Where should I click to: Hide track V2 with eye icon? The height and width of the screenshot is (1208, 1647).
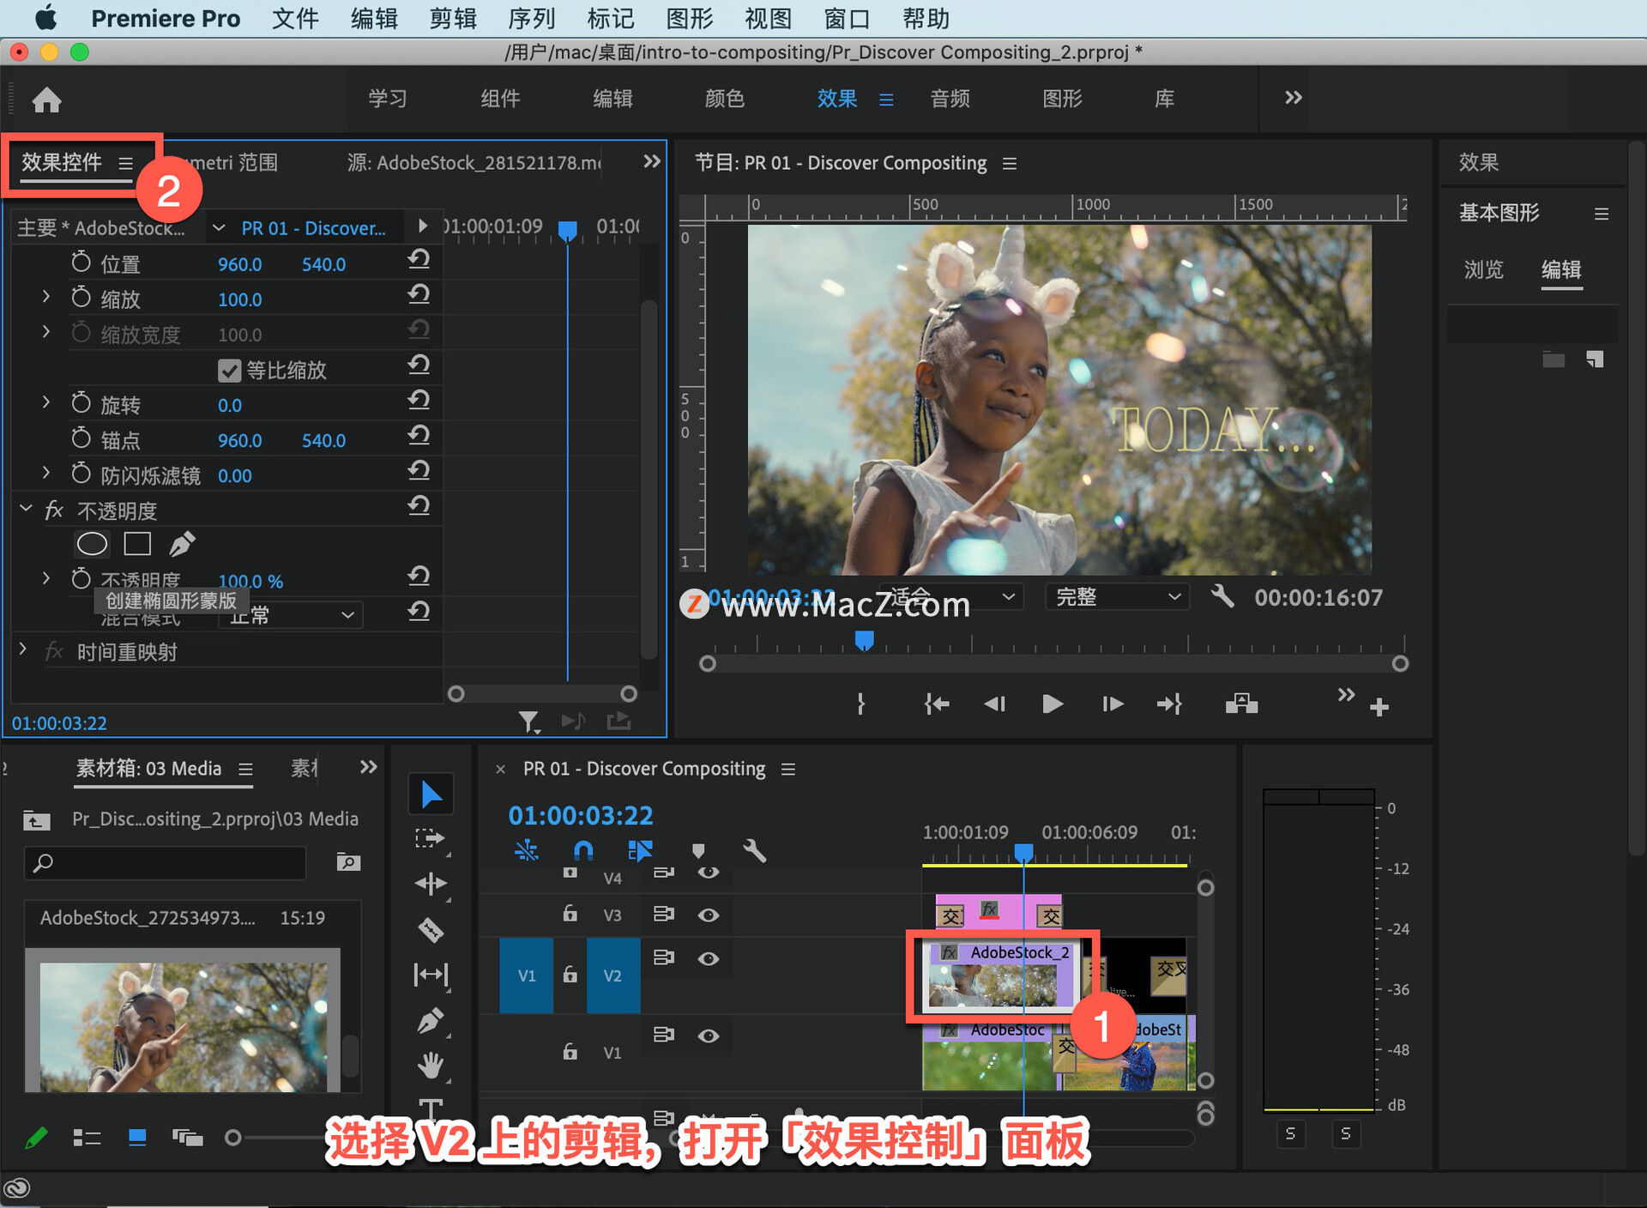[708, 959]
